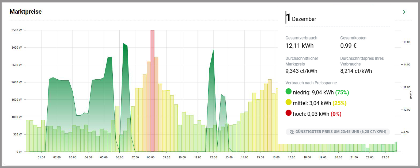Image resolution: width=420 pixels, height=168 pixels.
Task: Click the 3500 W label on the left axis
Action: pyautogui.click(x=17, y=30)
